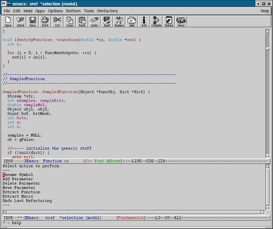This screenshot has width=273, height=229.
Task: Select Extract Macro refactoring action
Action: [x=18, y=196]
